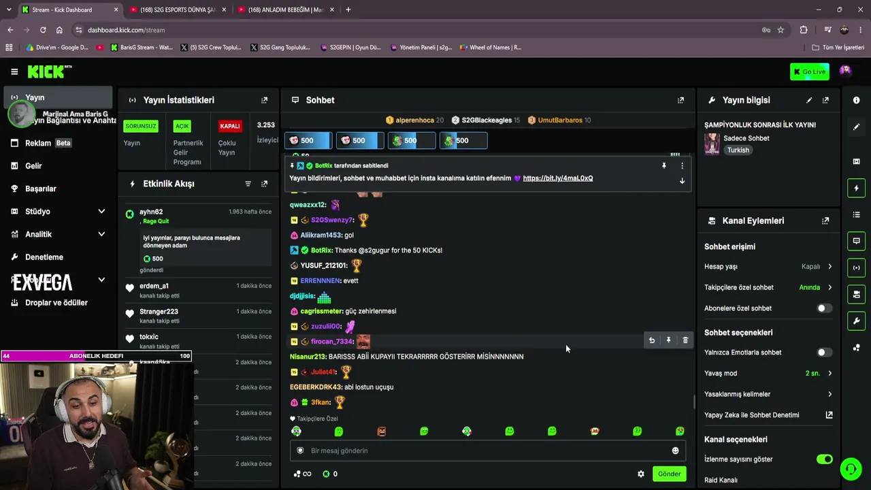The image size is (871, 490).
Task: Expand the Analitik sidebar section
Action: pyautogui.click(x=101, y=234)
